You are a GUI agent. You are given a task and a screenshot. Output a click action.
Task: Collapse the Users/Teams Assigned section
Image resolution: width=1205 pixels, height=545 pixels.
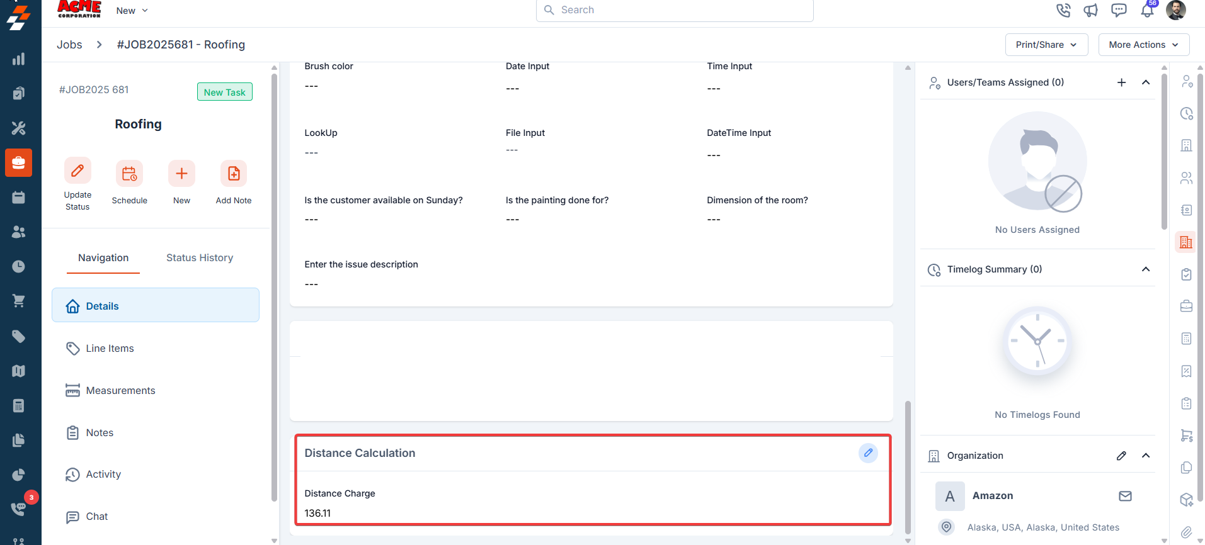click(1146, 82)
